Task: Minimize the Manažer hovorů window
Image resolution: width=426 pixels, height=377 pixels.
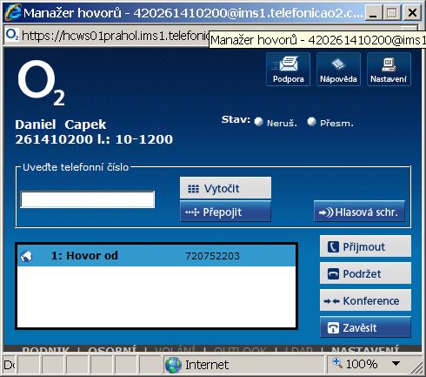Action: [x=373, y=13]
